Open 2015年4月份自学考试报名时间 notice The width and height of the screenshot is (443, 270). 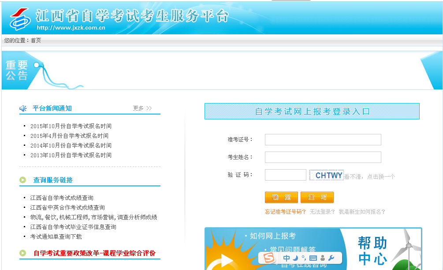click(70, 136)
